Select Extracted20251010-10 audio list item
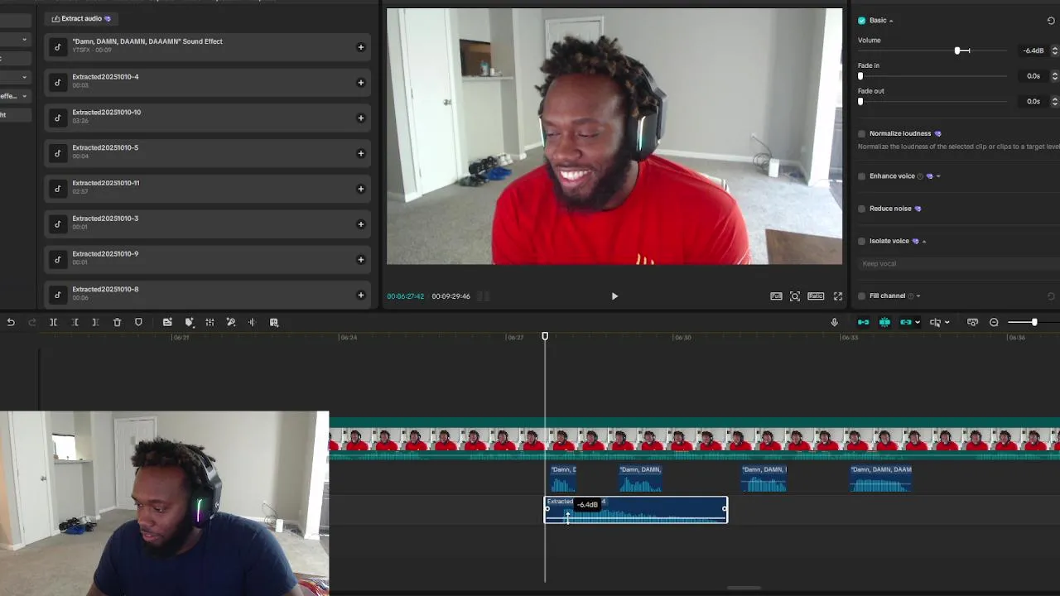The width and height of the screenshot is (1060, 596). coord(207,118)
